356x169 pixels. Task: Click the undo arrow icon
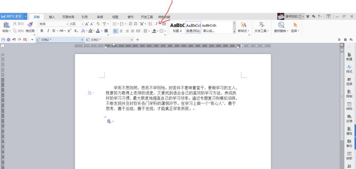14,40
